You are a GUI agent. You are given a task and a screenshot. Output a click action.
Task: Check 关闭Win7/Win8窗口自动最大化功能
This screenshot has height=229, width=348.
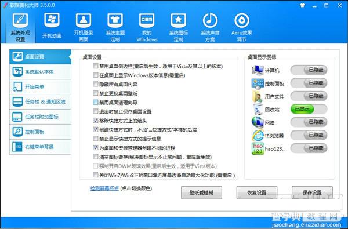[x=96, y=175]
